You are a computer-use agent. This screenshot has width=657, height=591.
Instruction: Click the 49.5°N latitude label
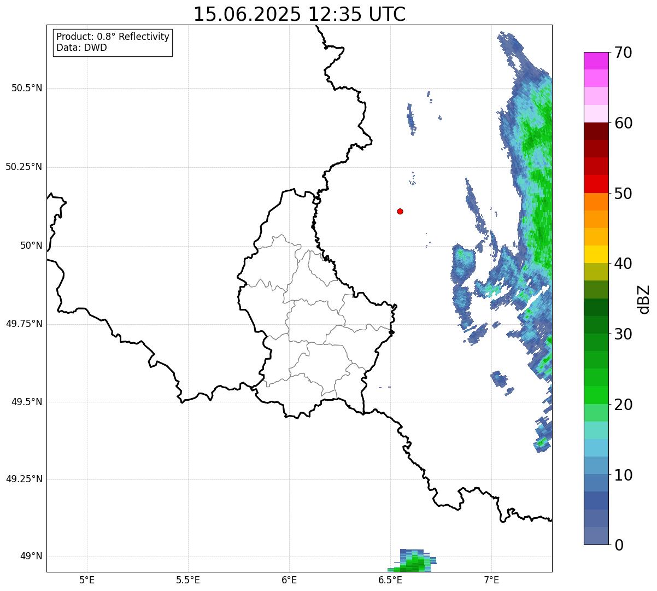tap(27, 402)
